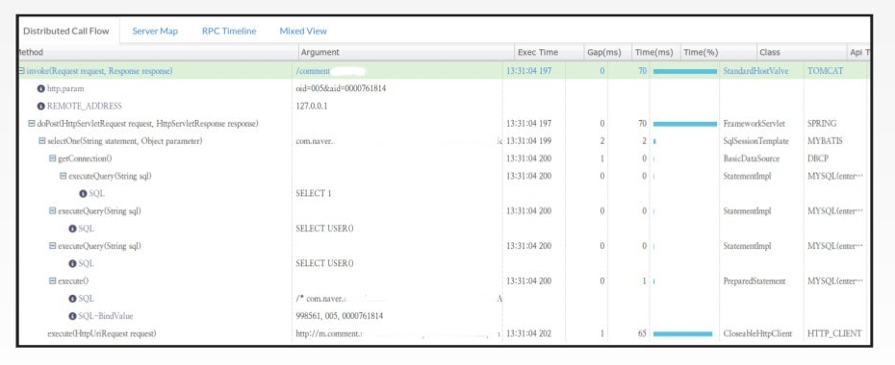Click the "FrameworkServlet" class cell
Screen dimensions: 895x365
coord(754,124)
